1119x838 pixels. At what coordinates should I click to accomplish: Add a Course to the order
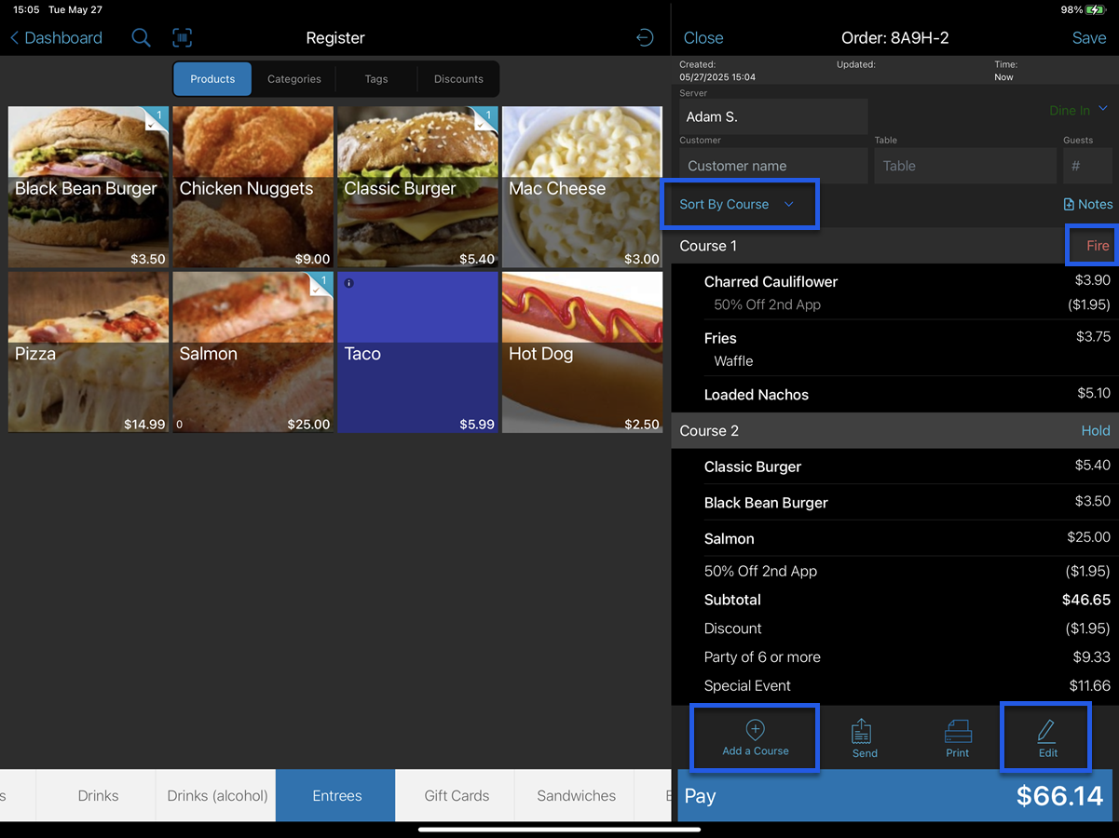755,737
